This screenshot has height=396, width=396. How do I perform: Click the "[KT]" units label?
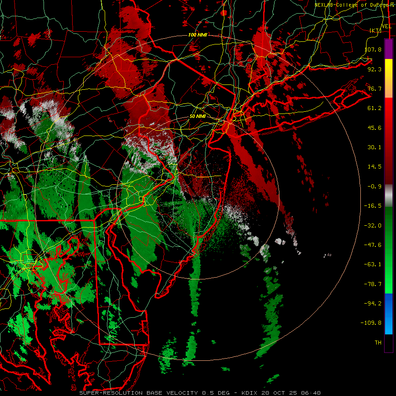[376, 30]
